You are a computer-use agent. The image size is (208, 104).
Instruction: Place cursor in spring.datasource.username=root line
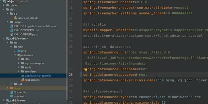click(x=115, y=69)
